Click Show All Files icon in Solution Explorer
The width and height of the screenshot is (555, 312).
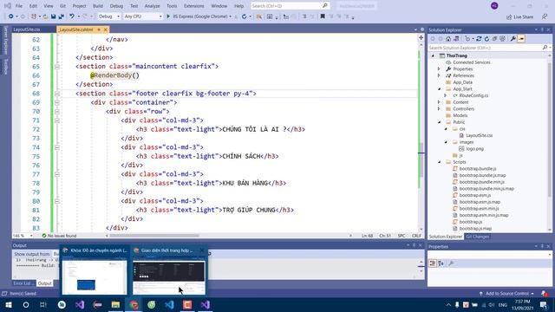[x=502, y=39]
